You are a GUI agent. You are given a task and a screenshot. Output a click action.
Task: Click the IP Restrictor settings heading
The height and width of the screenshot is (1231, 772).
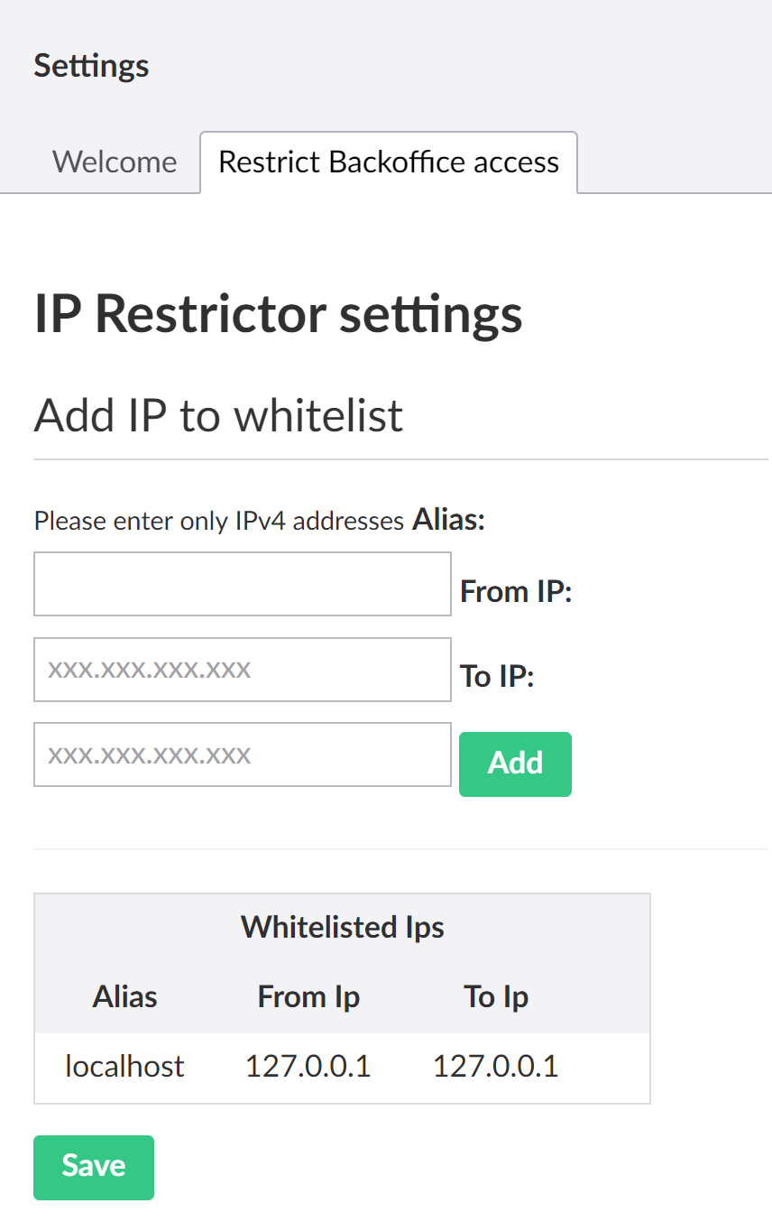pos(278,314)
